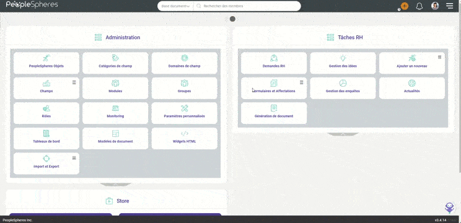Viewport: 461px width, 223px height.
Task: Click the Store section icon
Action: click(109, 201)
